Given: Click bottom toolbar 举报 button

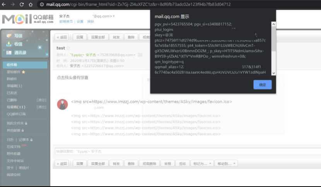Looking at the screenshot, I should (167, 164).
